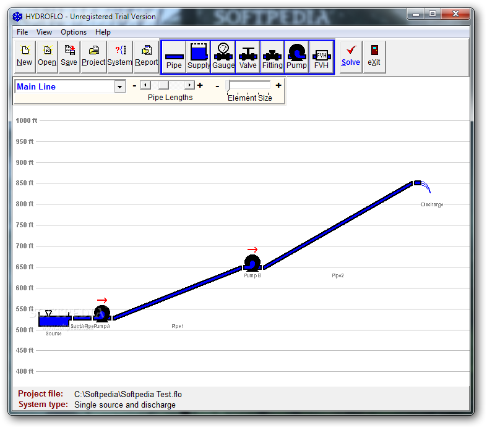Select the Supply tank element tool
The width and height of the screenshot is (487, 428).
point(199,57)
